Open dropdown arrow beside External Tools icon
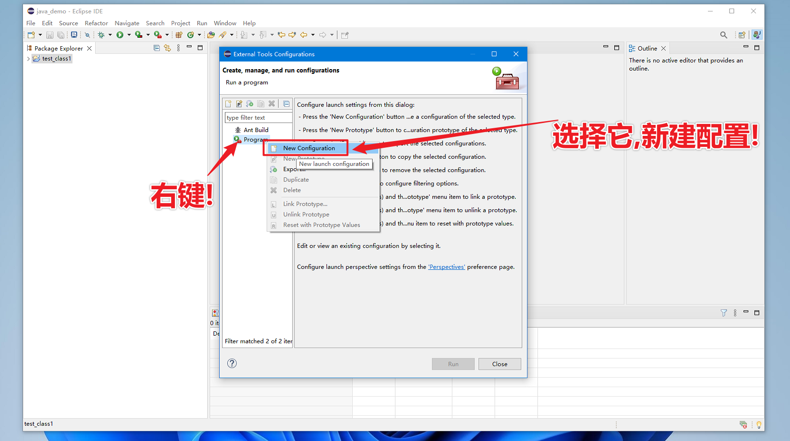This screenshot has width=790, height=441. (167, 35)
